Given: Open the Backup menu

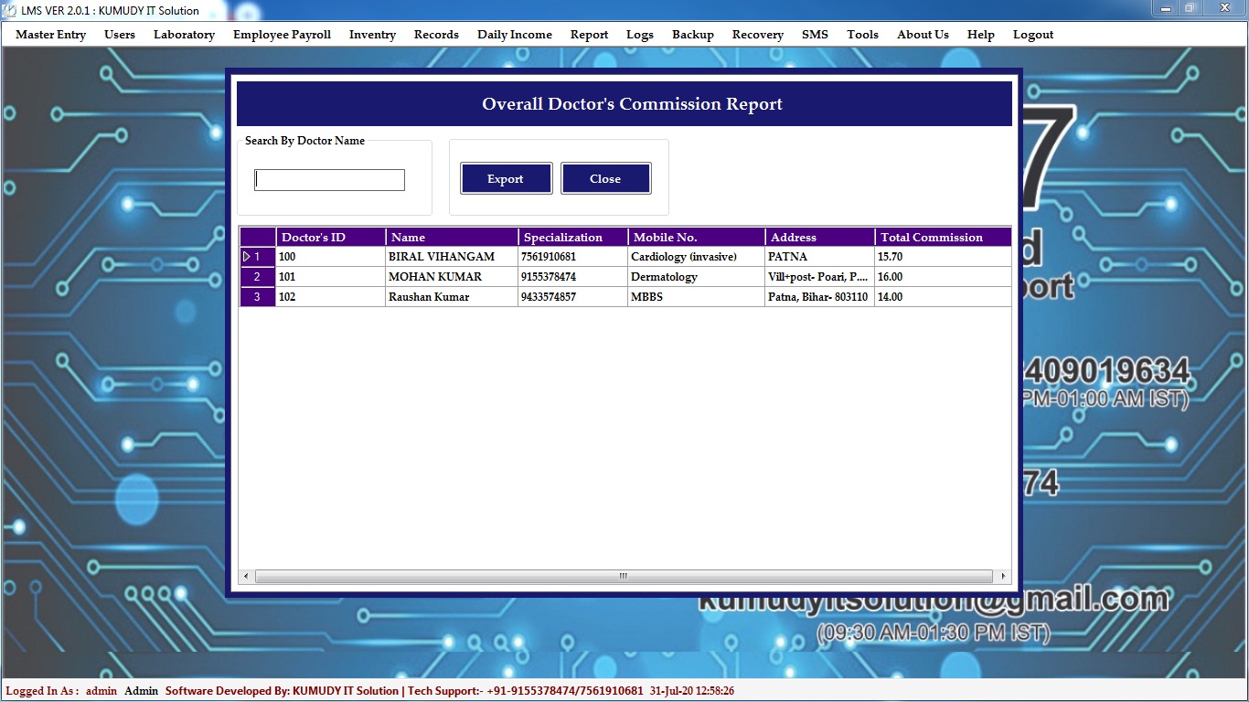Looking at the screenshot, I should pos(692,35).
